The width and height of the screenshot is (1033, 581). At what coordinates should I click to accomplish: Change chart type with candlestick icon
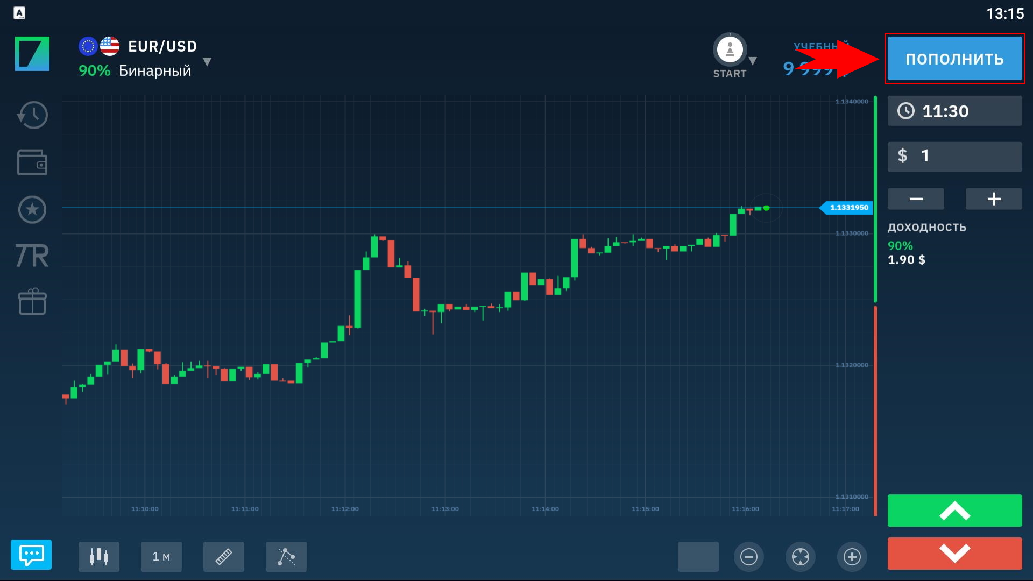click(99, 557)
